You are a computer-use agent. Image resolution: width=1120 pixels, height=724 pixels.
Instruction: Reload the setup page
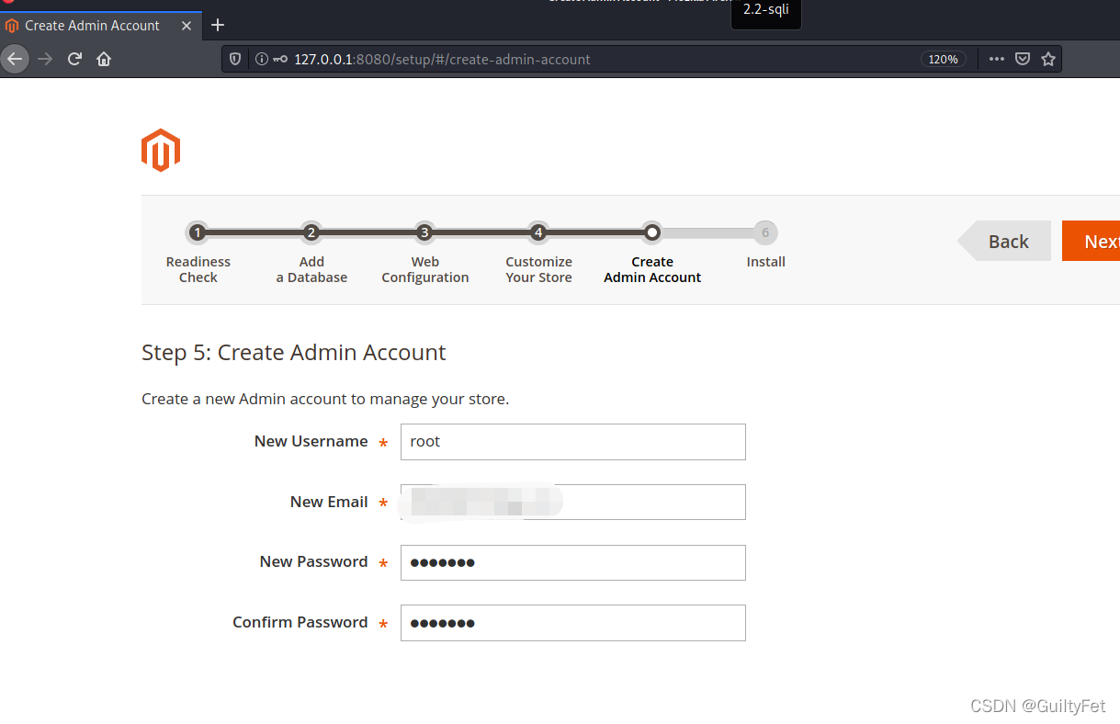pos(74,59)
